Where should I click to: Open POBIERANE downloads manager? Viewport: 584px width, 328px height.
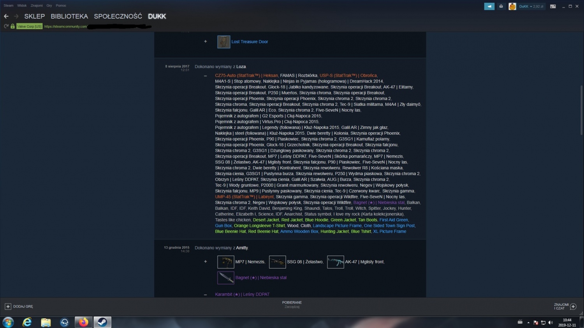(x=292, y=305)
